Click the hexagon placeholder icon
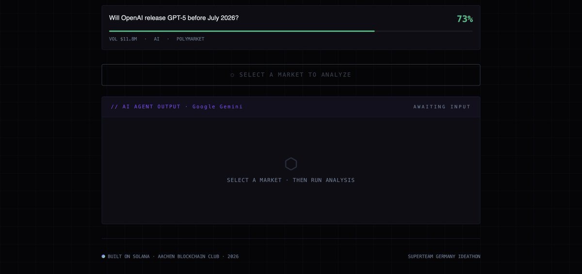The width and height of the screenshot is (582, 274). click(291, 164)
